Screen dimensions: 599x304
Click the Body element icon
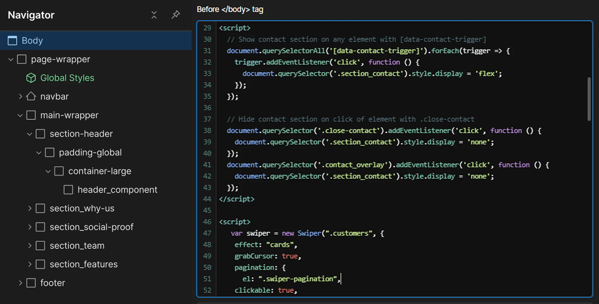coord(12,41)
